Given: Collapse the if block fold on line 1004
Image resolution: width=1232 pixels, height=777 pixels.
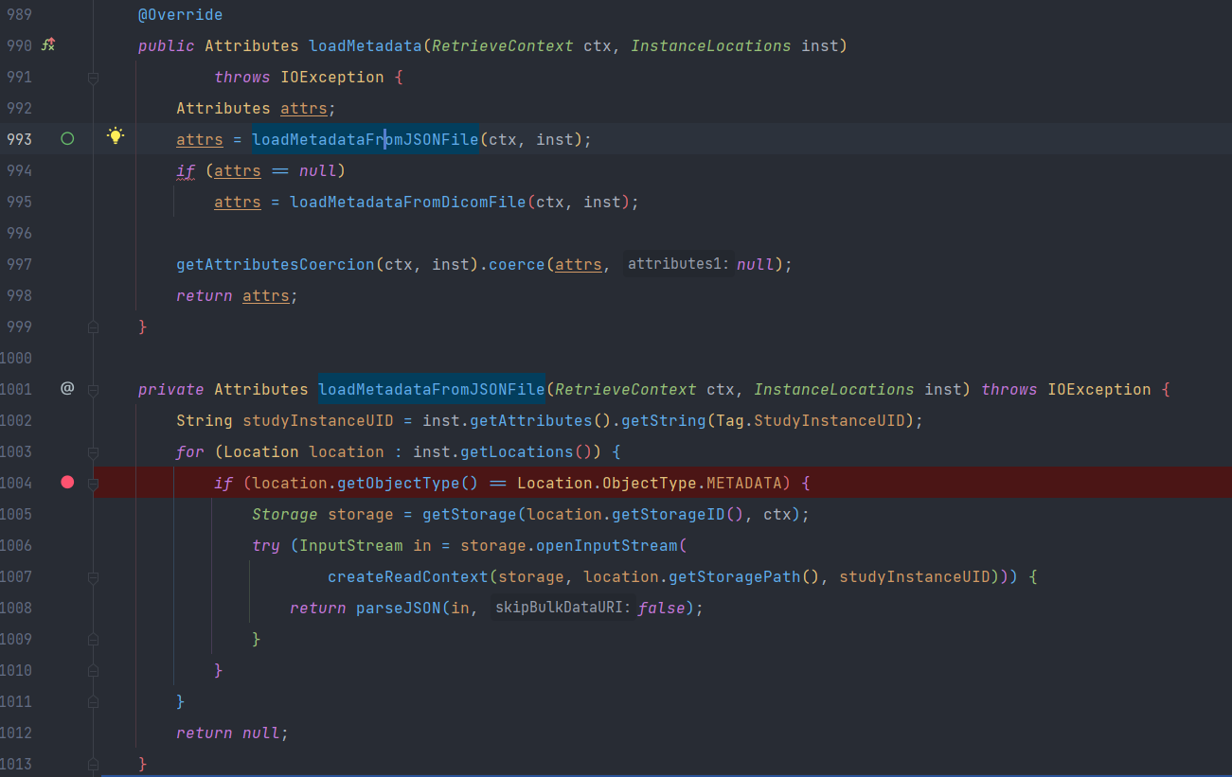Looking at the screenshot, I should pyautogui.click(x=93, y=483).
